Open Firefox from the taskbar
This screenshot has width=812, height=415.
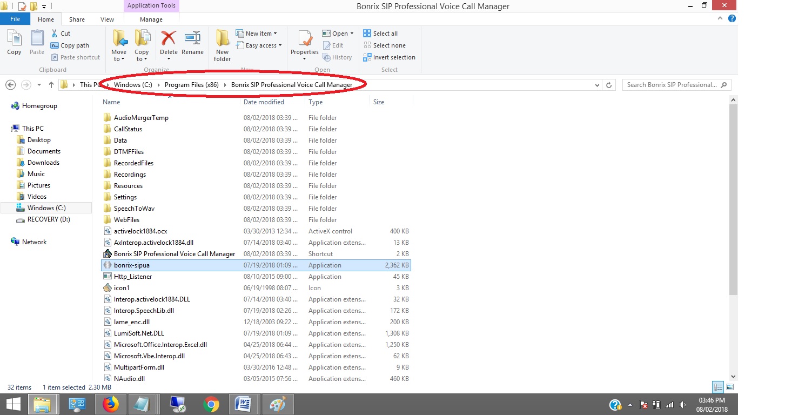tap(110, 404)
